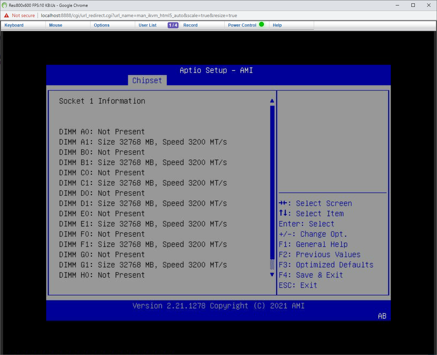Viewport: 437px width, 355px height.
Task: Minimize the Chrome window
Action: (x=397, y=5)
